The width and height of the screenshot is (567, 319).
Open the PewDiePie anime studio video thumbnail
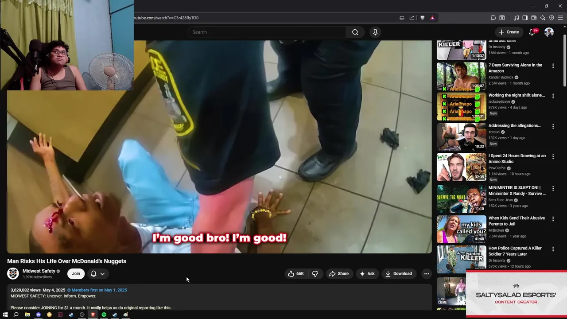461,167
